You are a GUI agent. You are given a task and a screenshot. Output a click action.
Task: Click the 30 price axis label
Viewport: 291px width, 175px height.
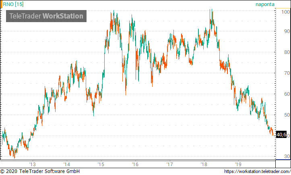[x=287, y=156]
